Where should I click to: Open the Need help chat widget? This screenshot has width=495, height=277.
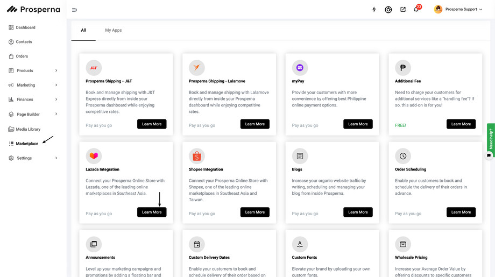(x=490, y=139)
